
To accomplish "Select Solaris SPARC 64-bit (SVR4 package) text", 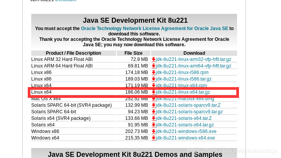I will (x=71, y=105).
